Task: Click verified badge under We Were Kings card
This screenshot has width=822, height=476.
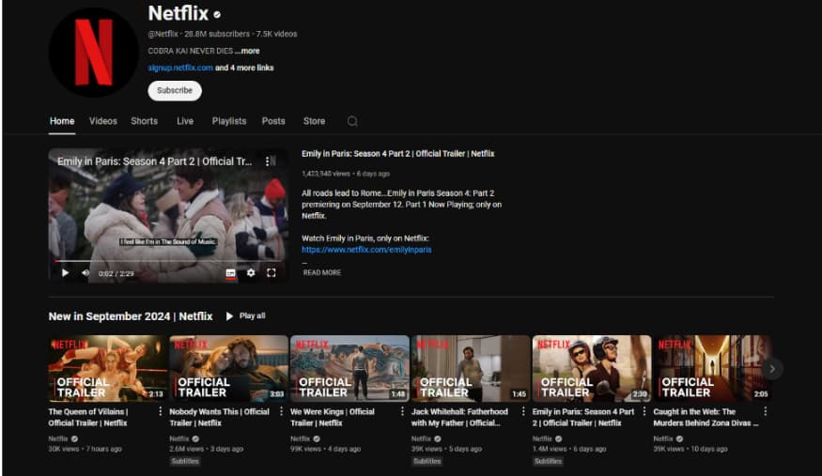Action: click(317, 438)
